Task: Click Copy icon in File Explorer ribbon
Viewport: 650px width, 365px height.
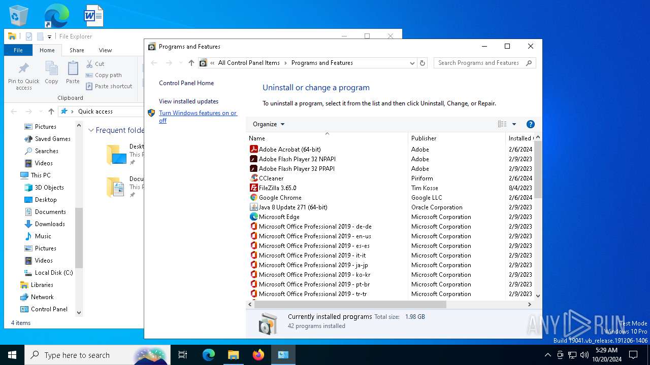Action: [x=51, y=72]
